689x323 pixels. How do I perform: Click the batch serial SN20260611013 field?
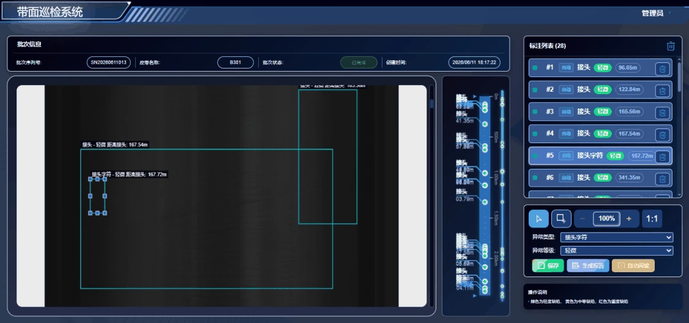tap(108, 62)
